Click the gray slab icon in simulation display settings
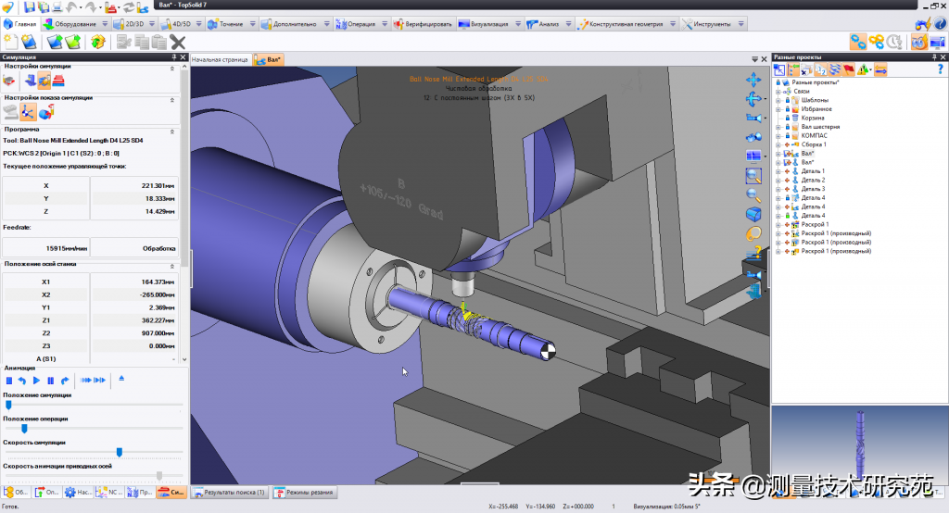This screenshot has height=513, width=949. (10, 112)
